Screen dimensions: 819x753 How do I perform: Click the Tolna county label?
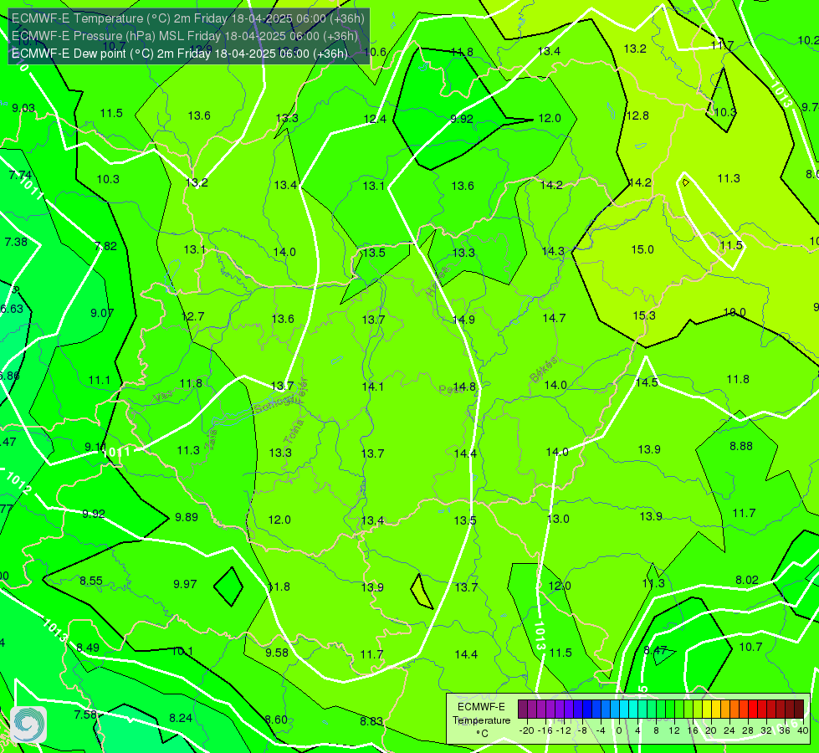(294, 431)
